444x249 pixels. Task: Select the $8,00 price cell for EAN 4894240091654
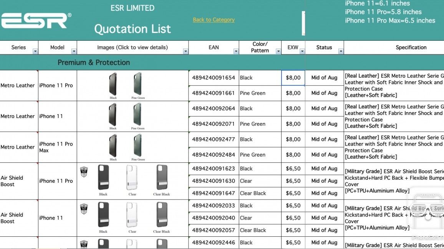click(x=293, y=77)
